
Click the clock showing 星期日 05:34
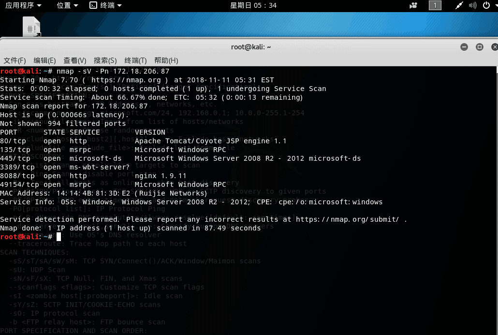[x=253, y=5]
